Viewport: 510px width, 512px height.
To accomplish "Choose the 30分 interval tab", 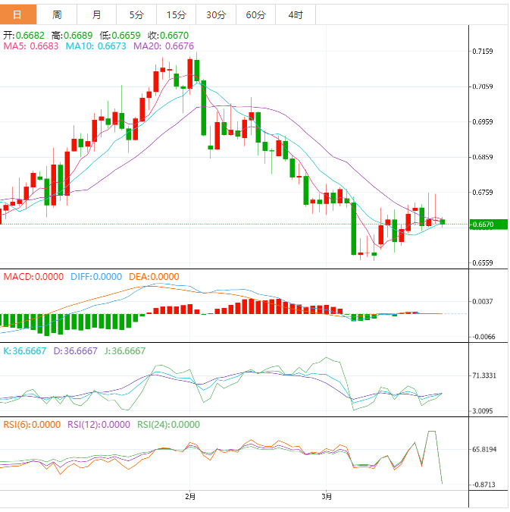I will [215, 14].
